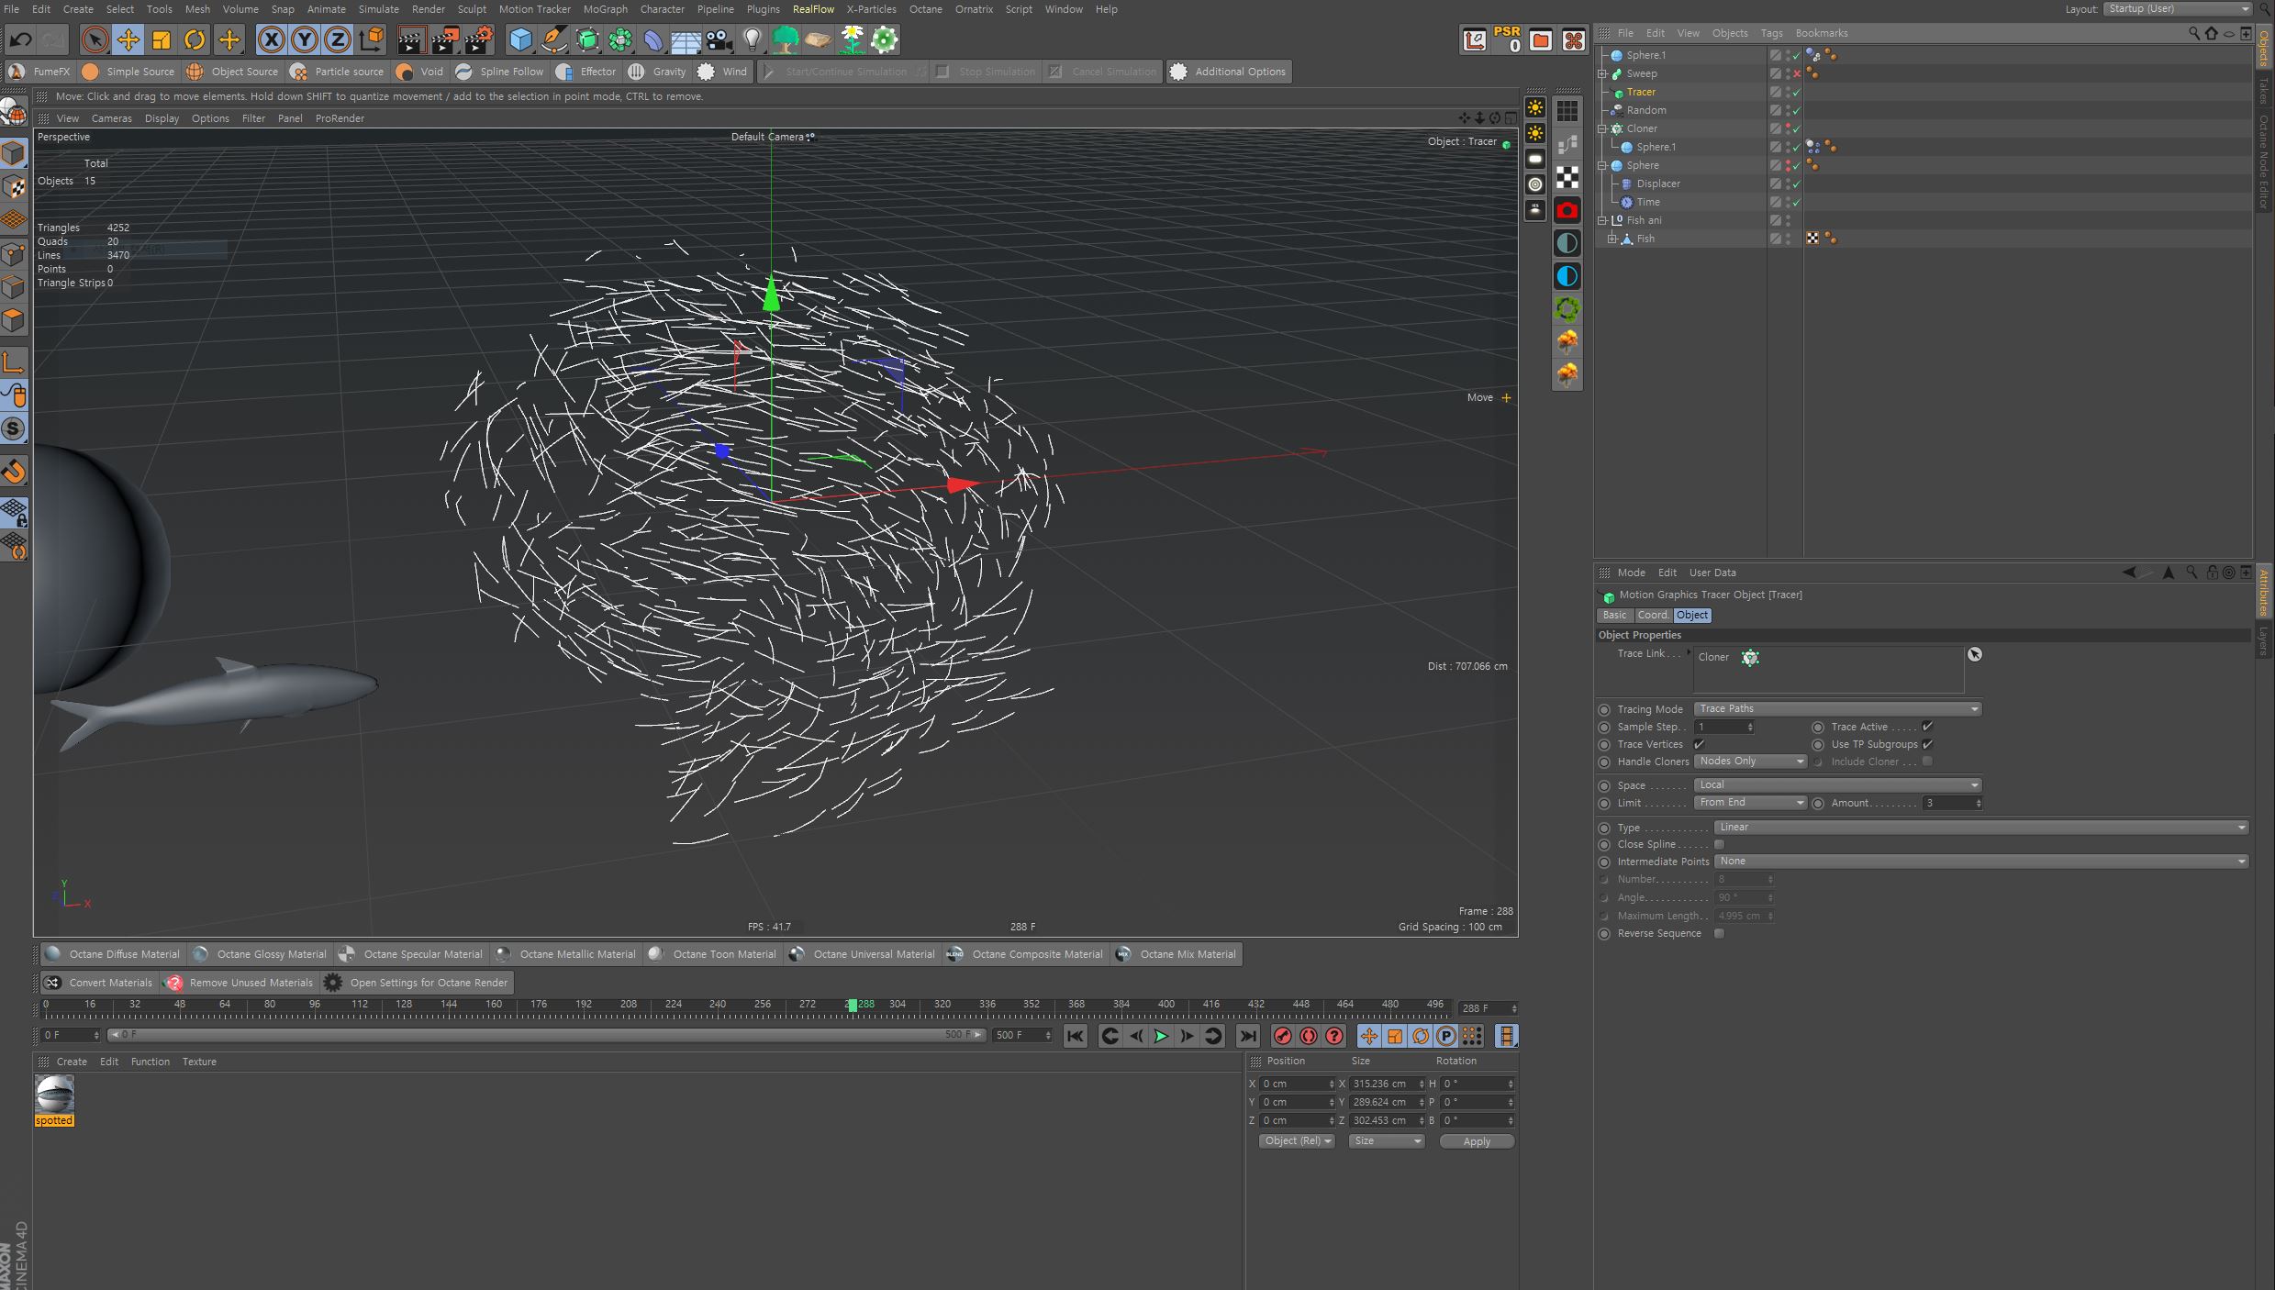Select the Wind effector icon
Screen dimensions: 2275x1290
[x=705, y=71]
